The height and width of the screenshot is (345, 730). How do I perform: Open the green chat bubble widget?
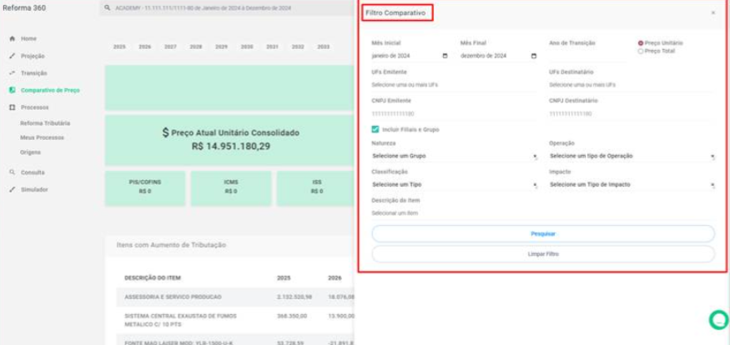point(719,320)
